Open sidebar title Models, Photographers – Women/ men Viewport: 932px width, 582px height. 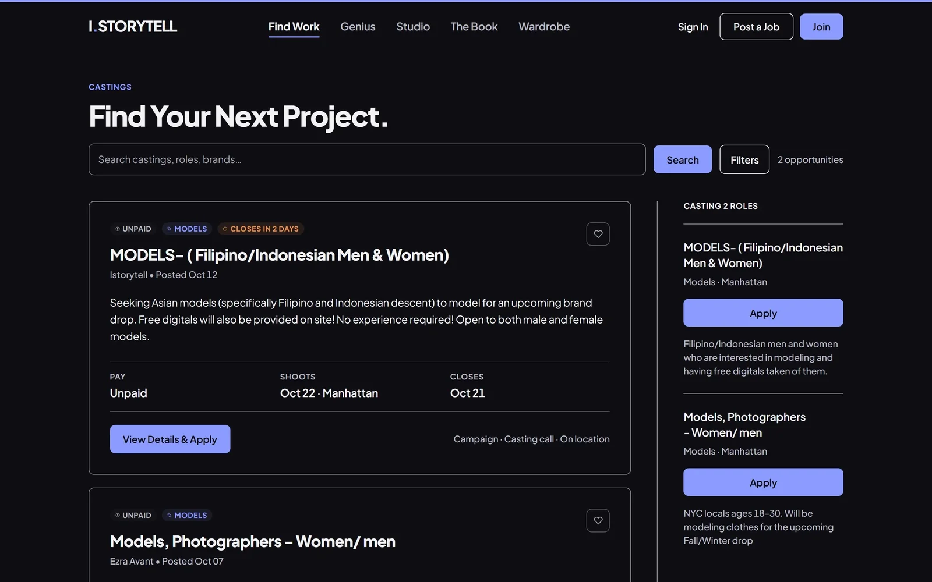pyautogui.click(x=744, y=424)
